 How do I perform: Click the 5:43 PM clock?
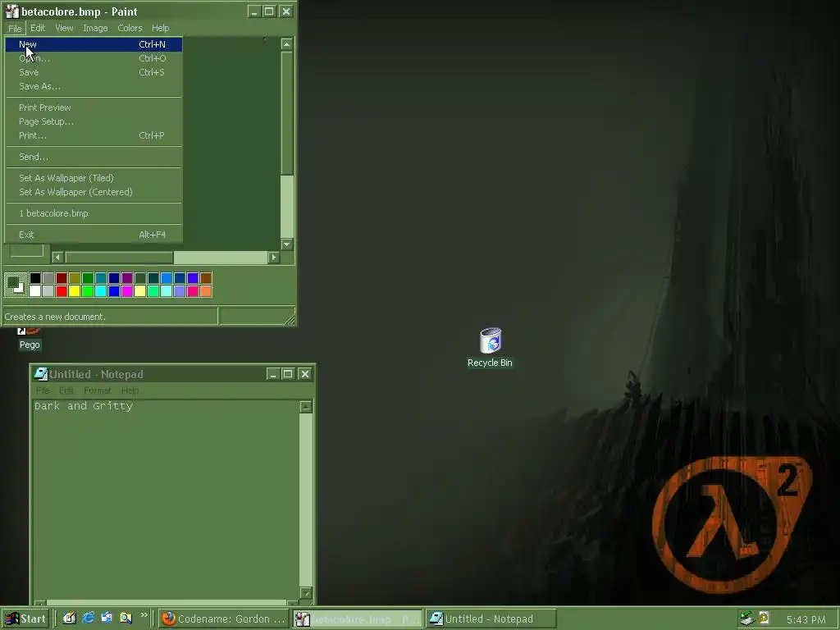click(x=806, y=620)
